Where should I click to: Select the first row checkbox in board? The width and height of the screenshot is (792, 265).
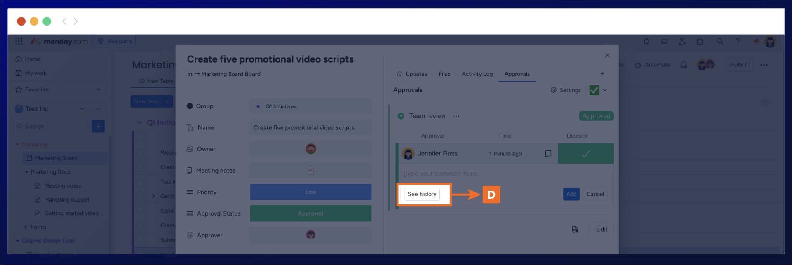coord(141,138)
